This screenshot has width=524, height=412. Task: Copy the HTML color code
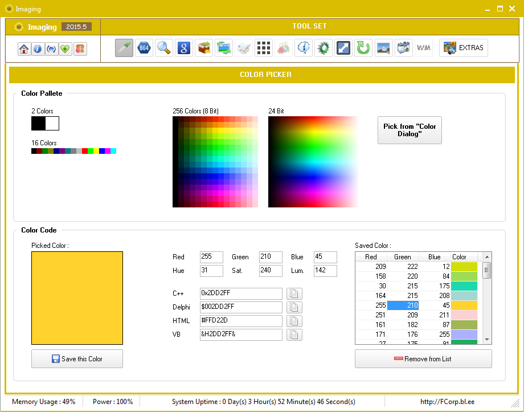[294, 321]
